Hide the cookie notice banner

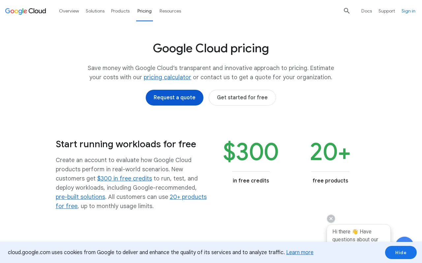coord(401,252)
